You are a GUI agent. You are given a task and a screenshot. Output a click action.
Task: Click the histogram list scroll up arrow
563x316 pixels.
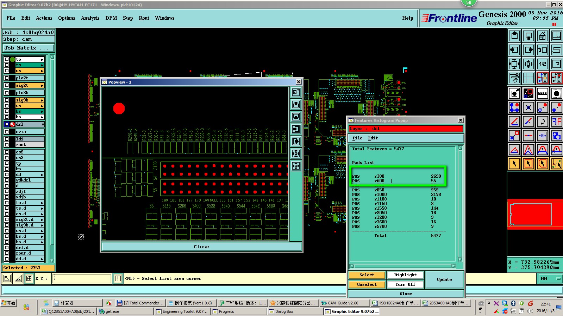pos(460,149)
